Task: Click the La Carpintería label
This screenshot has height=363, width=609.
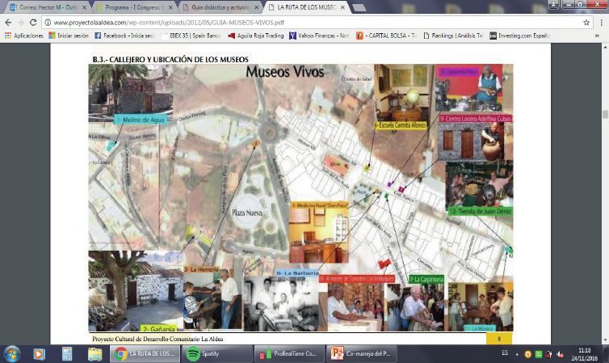Action: point(426,279)
